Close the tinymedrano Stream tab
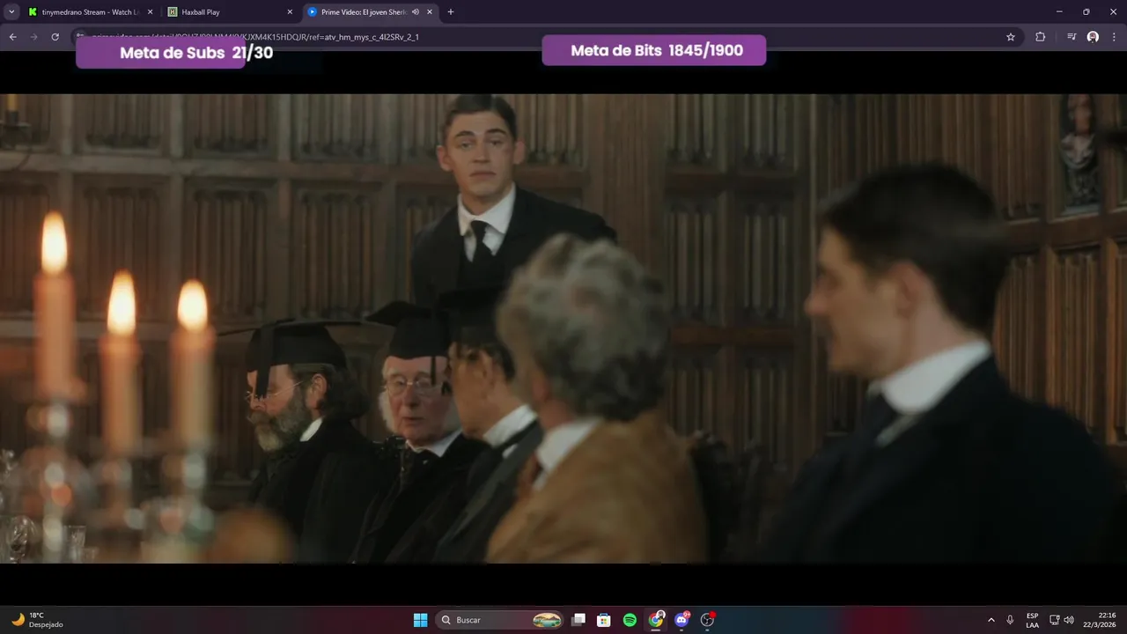1127x634 pixels. pyautogui.click(x=150, y=12)
